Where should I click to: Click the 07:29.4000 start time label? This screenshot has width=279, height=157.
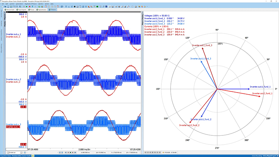tap(33, 150)
